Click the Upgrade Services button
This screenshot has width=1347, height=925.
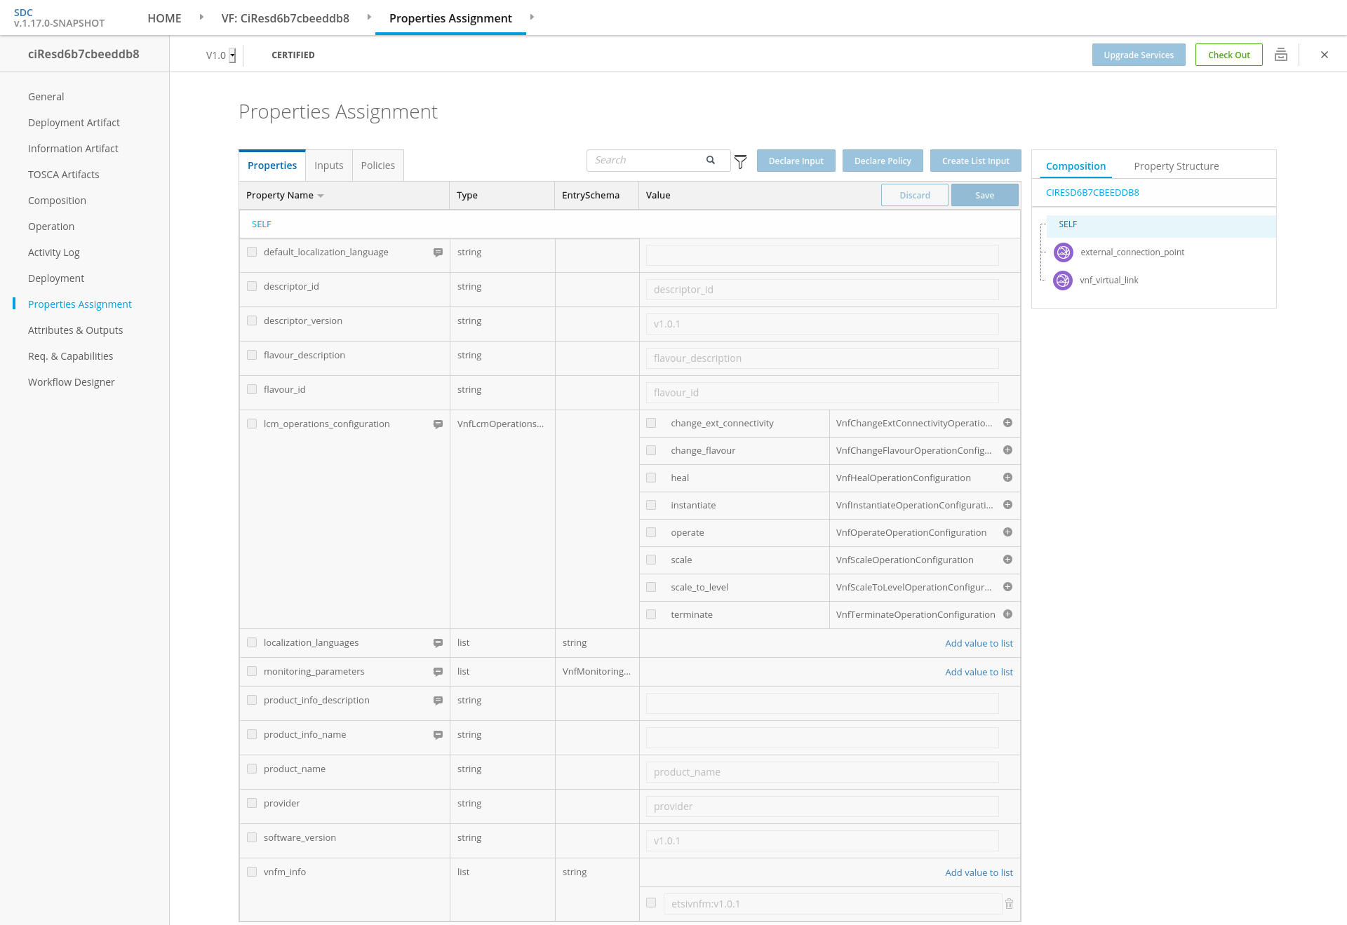click(x=1139, y=55)
